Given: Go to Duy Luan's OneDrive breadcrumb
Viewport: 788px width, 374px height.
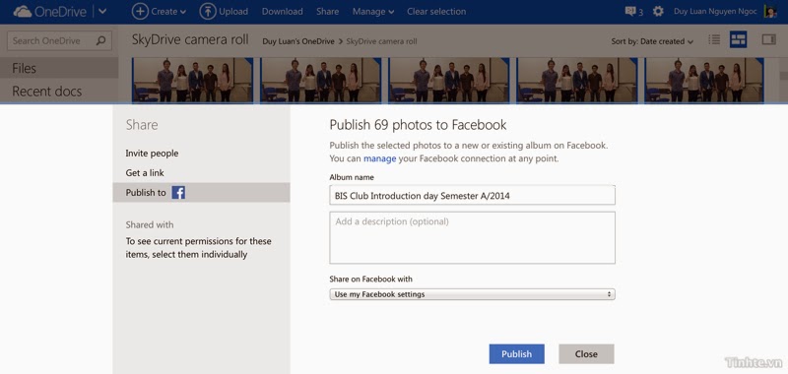Looking at the screenshot, I should coord(298,41).
